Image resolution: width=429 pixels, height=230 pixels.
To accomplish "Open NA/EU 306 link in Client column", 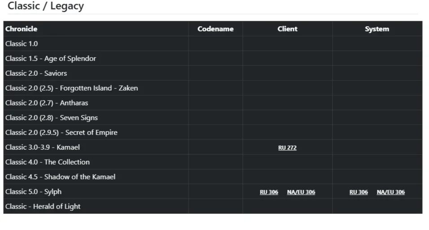I will point(301,192).
